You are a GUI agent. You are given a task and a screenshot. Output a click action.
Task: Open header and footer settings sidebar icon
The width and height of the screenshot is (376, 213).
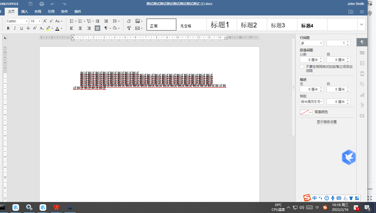click(362, 74)
